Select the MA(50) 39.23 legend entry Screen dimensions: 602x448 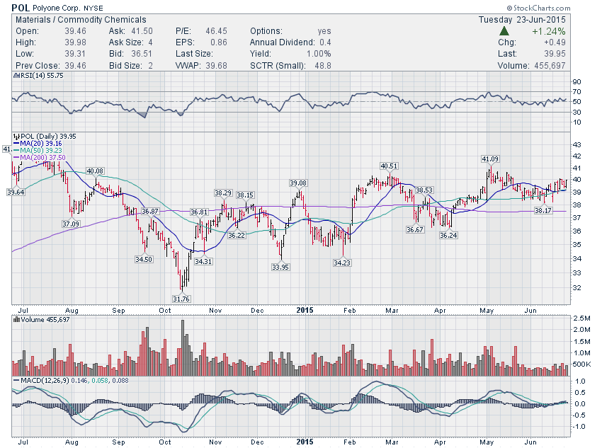click(41, 150)
